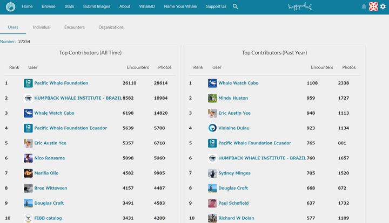Click photos value 2338 for Whale Watch Cabo
The image size is (389, 223).
pos(344,83)
